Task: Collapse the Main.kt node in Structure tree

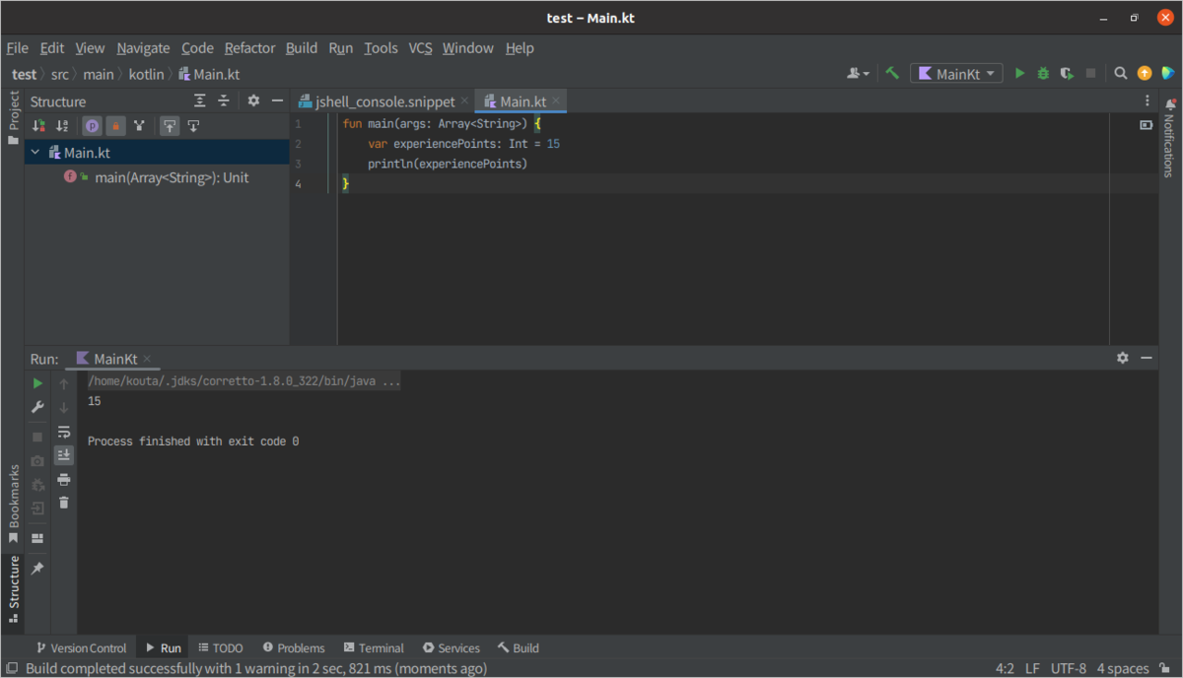Action: click(35, 153)
